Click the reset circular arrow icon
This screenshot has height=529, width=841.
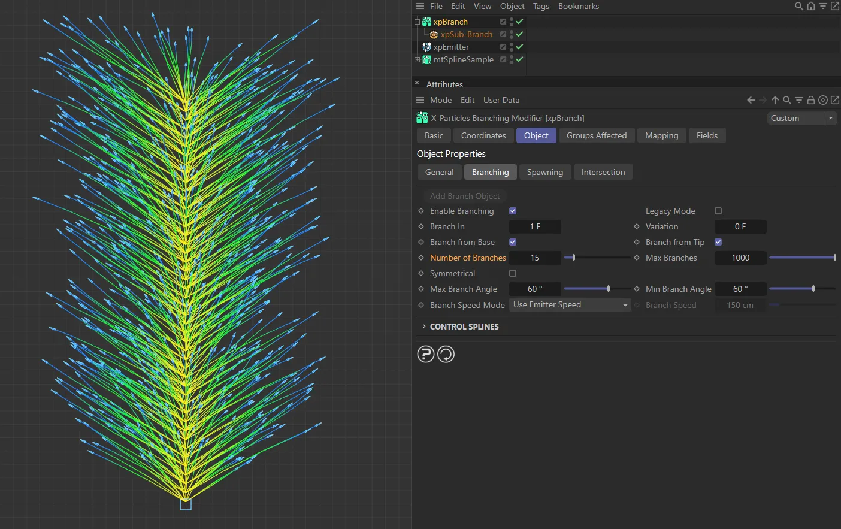(x=446, y=355)
